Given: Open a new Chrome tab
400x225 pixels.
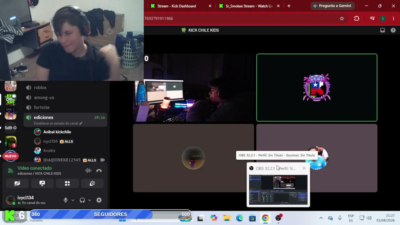Looking at the screenshot, I should [x=289, y=6].
